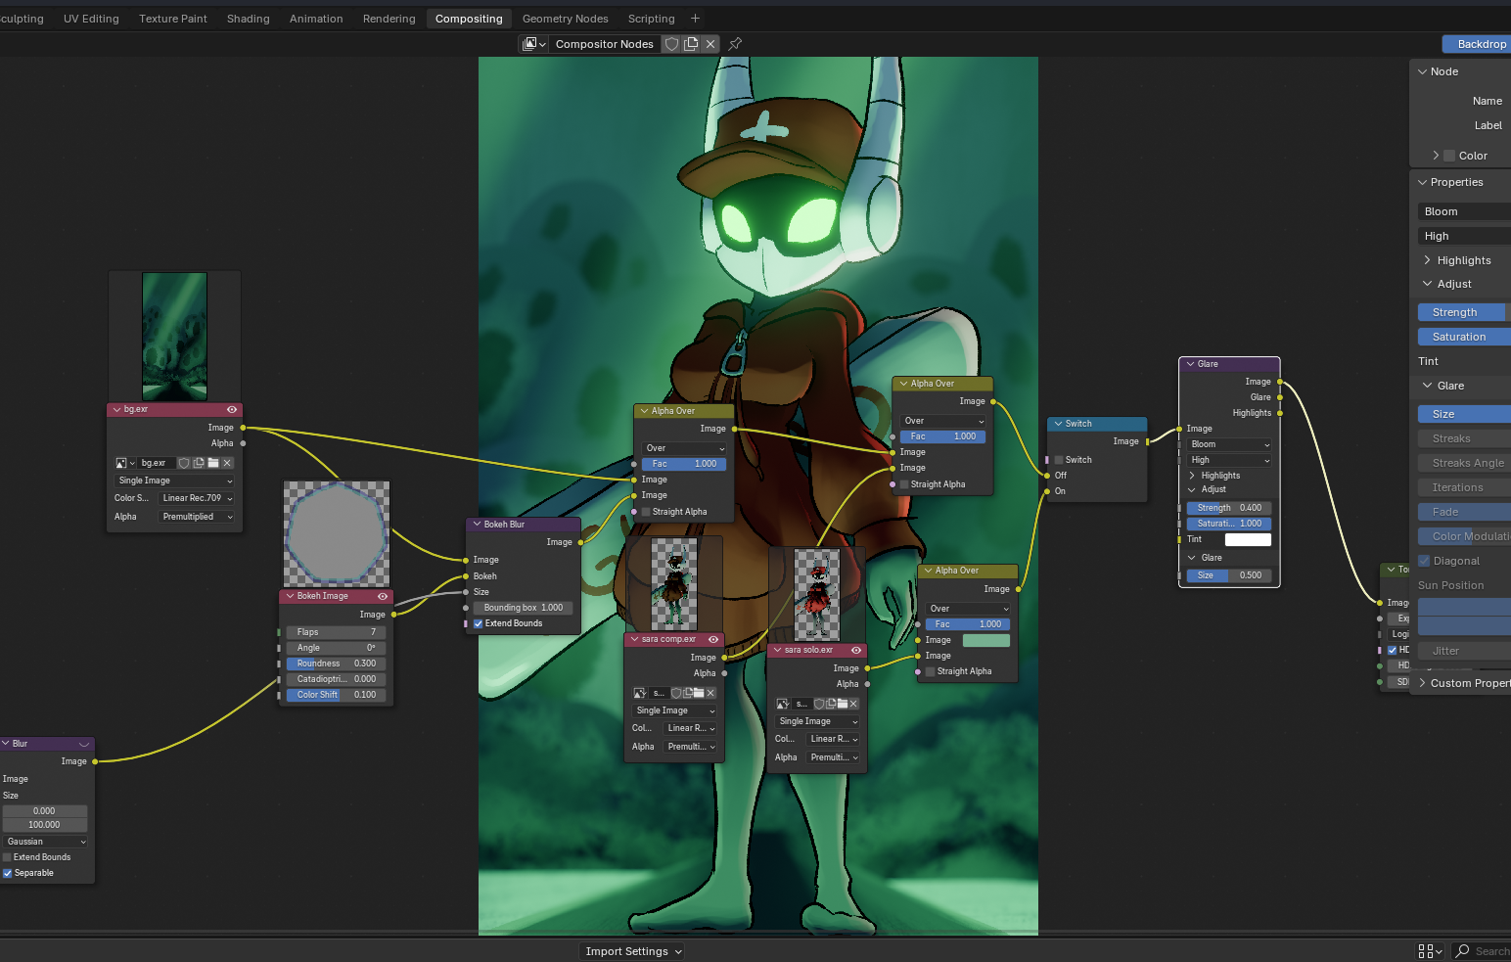Viewport: 1511px width, 962px height.
Task: Click the bg.exr node preview thumbnail
Action: coord(174,337)
